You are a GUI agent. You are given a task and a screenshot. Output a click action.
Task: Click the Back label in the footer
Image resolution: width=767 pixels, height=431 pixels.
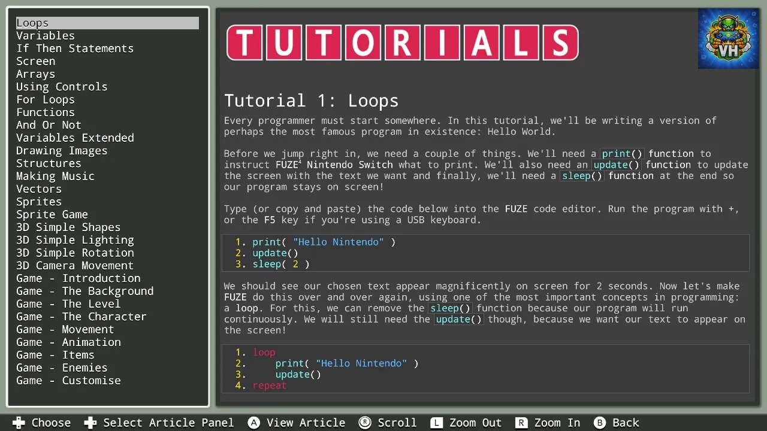click(626, 423)
